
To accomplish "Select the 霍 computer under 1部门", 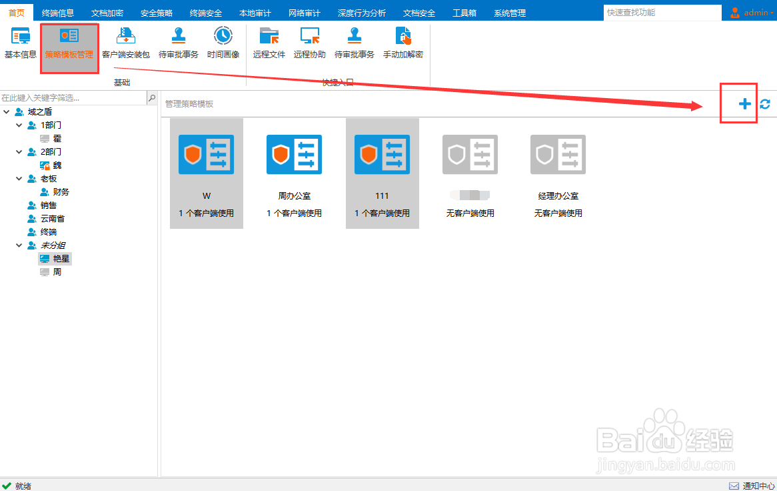I will 51,138.
